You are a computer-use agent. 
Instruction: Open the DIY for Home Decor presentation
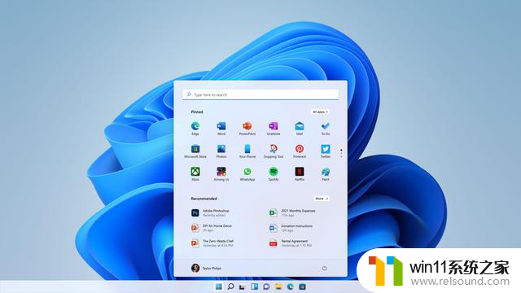212,228
